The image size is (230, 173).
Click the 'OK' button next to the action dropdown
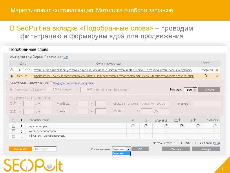point(140,149)
